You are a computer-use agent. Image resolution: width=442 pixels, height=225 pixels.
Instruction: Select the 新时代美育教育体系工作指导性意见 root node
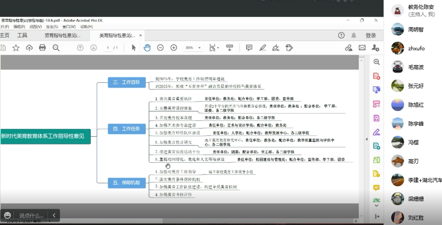[45, 136]
